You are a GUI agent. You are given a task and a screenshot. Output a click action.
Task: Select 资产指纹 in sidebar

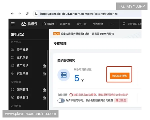22,65
